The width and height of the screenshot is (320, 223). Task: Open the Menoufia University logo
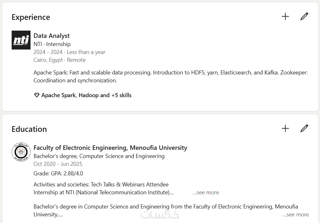pos(21,152)
